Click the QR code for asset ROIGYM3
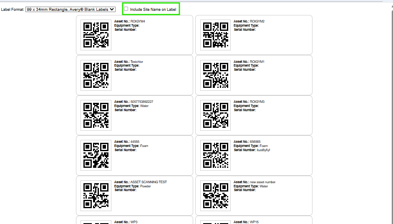 [x=215, y=115]
